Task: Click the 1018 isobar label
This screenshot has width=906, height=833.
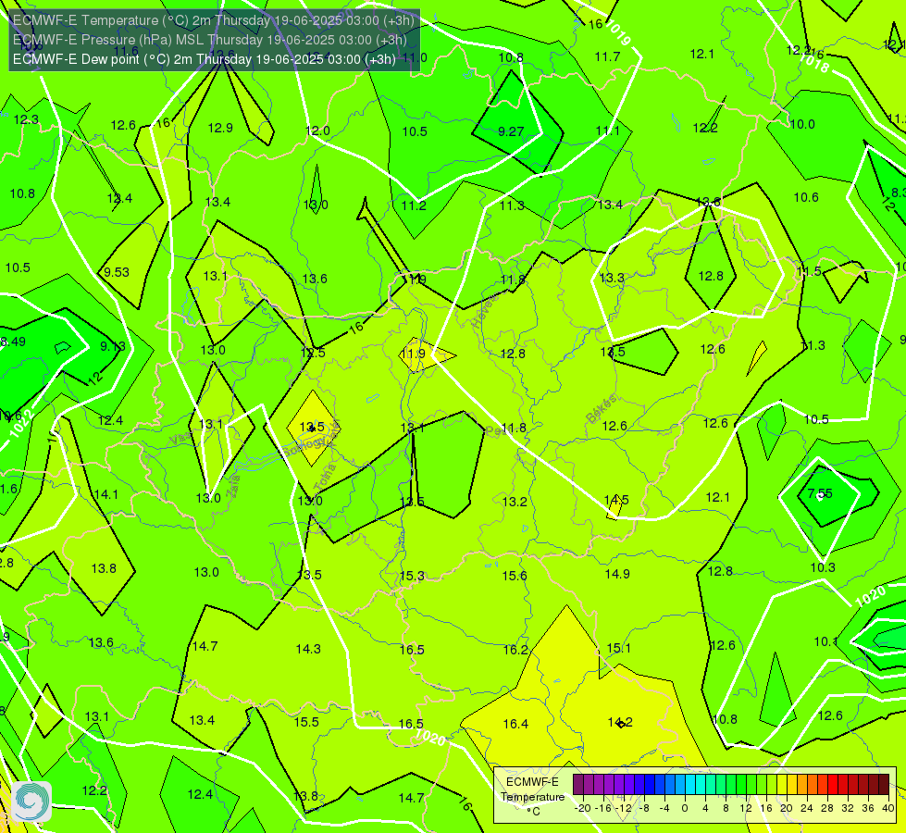Action: 813,62
